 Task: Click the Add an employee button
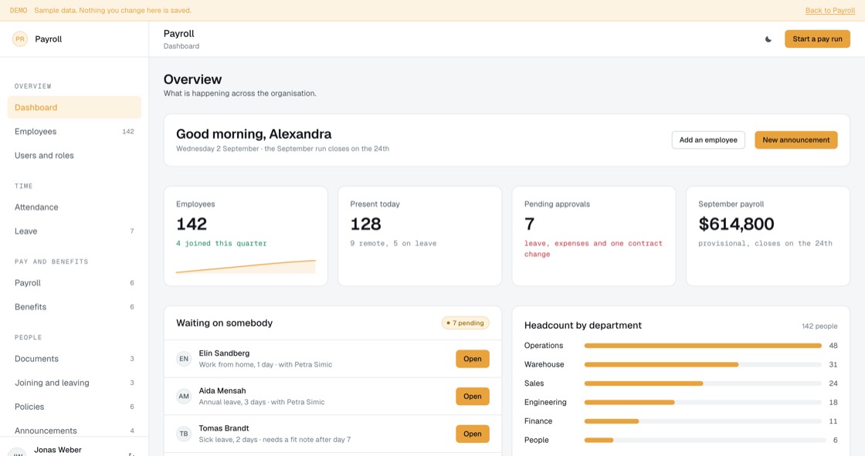click(x=708, y=140)
